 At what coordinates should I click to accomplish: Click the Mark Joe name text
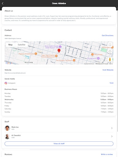15,127
